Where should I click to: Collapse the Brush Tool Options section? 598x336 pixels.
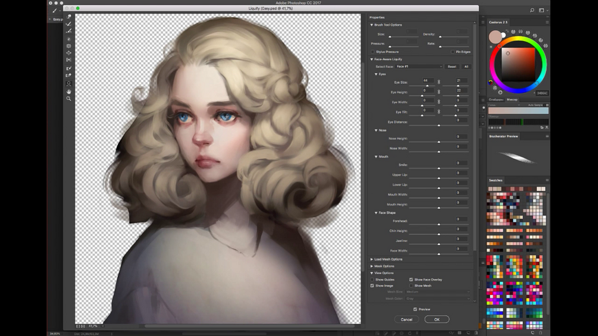click(x=372, y=25)
